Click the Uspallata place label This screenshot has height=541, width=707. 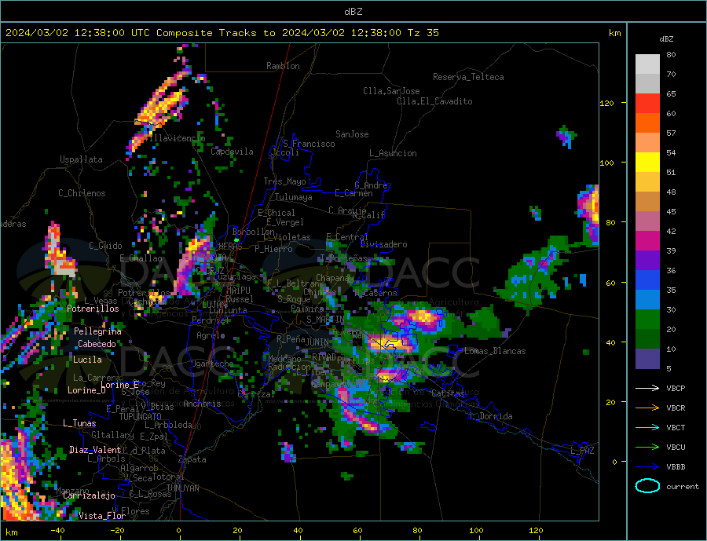tap(81, 159)
